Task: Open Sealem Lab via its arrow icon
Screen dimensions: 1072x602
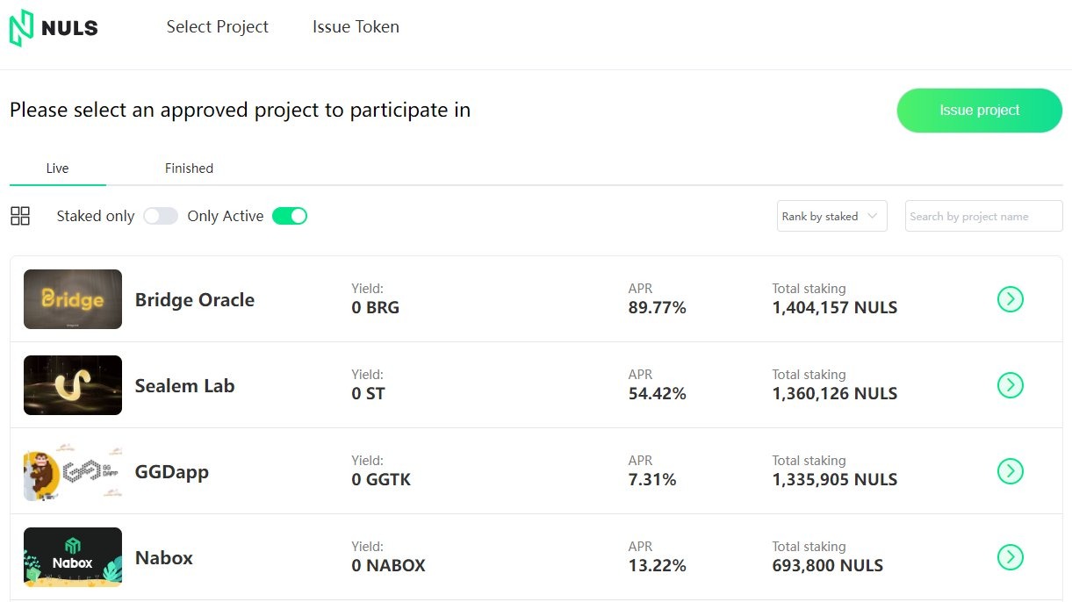Action: click(x=1011, y=385)
